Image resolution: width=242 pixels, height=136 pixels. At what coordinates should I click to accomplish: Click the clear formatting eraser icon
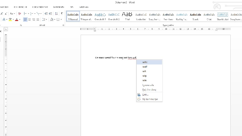click(x=20, y=14)
